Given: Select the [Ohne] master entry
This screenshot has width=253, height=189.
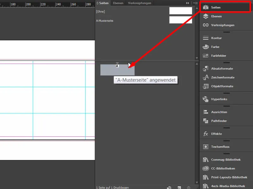Looking at the screenshot, I should pyautogui.click(x=144, y=11).
